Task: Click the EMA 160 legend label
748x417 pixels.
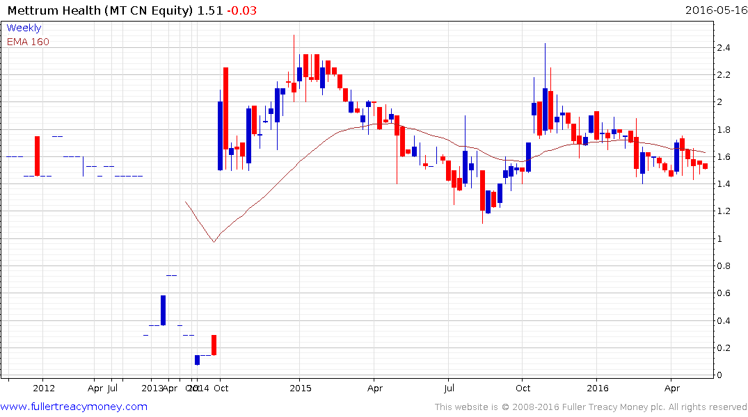Action: pos(28,42)
